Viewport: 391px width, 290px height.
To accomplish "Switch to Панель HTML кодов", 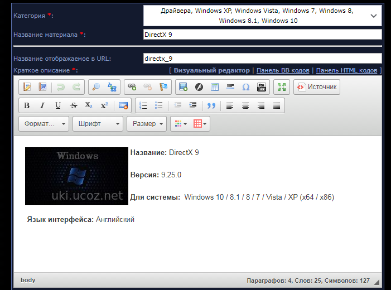I will 346,70.
